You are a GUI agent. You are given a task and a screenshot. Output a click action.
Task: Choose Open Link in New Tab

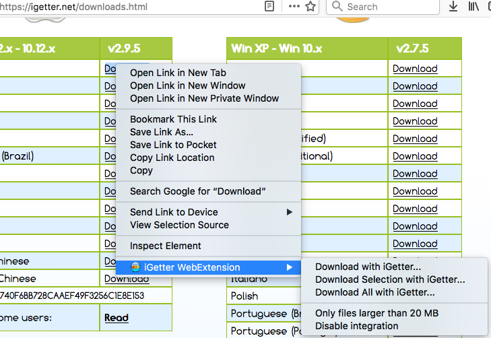(x=208, y=73)
